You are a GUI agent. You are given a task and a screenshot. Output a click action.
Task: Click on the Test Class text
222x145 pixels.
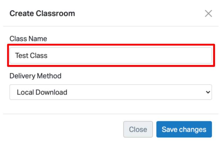tap(31, 55)
